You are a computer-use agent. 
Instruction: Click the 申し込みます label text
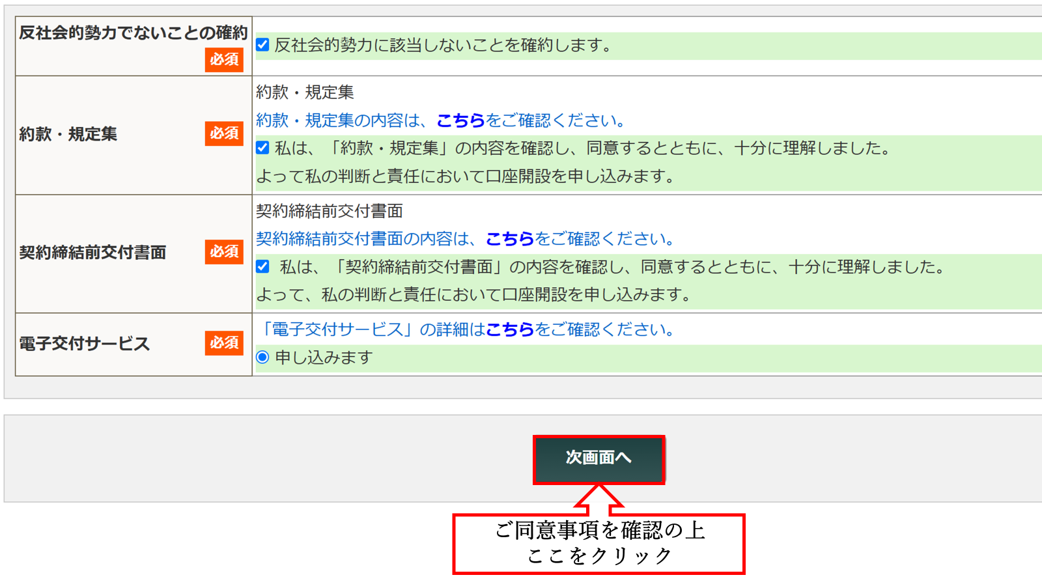pos(324,357)
